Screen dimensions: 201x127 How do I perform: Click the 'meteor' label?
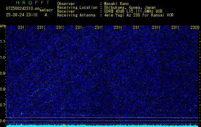[x=46, y=10]
